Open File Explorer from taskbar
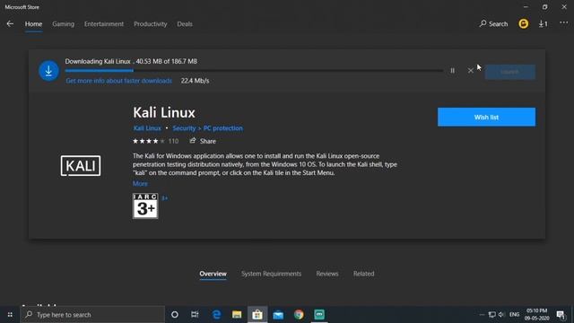 [x=237, y=315]
